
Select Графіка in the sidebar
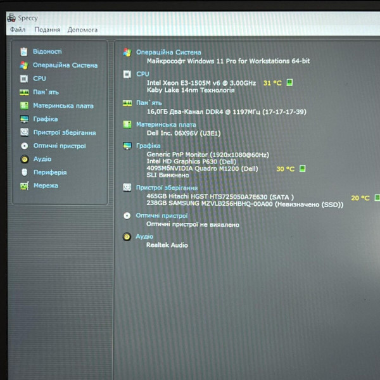click(x=46, y=119)
